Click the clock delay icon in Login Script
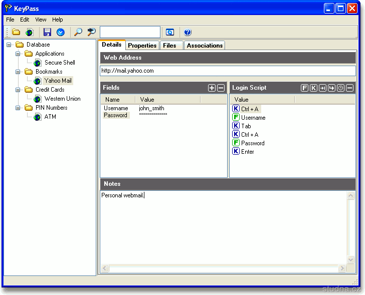The width and height of the screenshot is (365, 295). [340, 88]
